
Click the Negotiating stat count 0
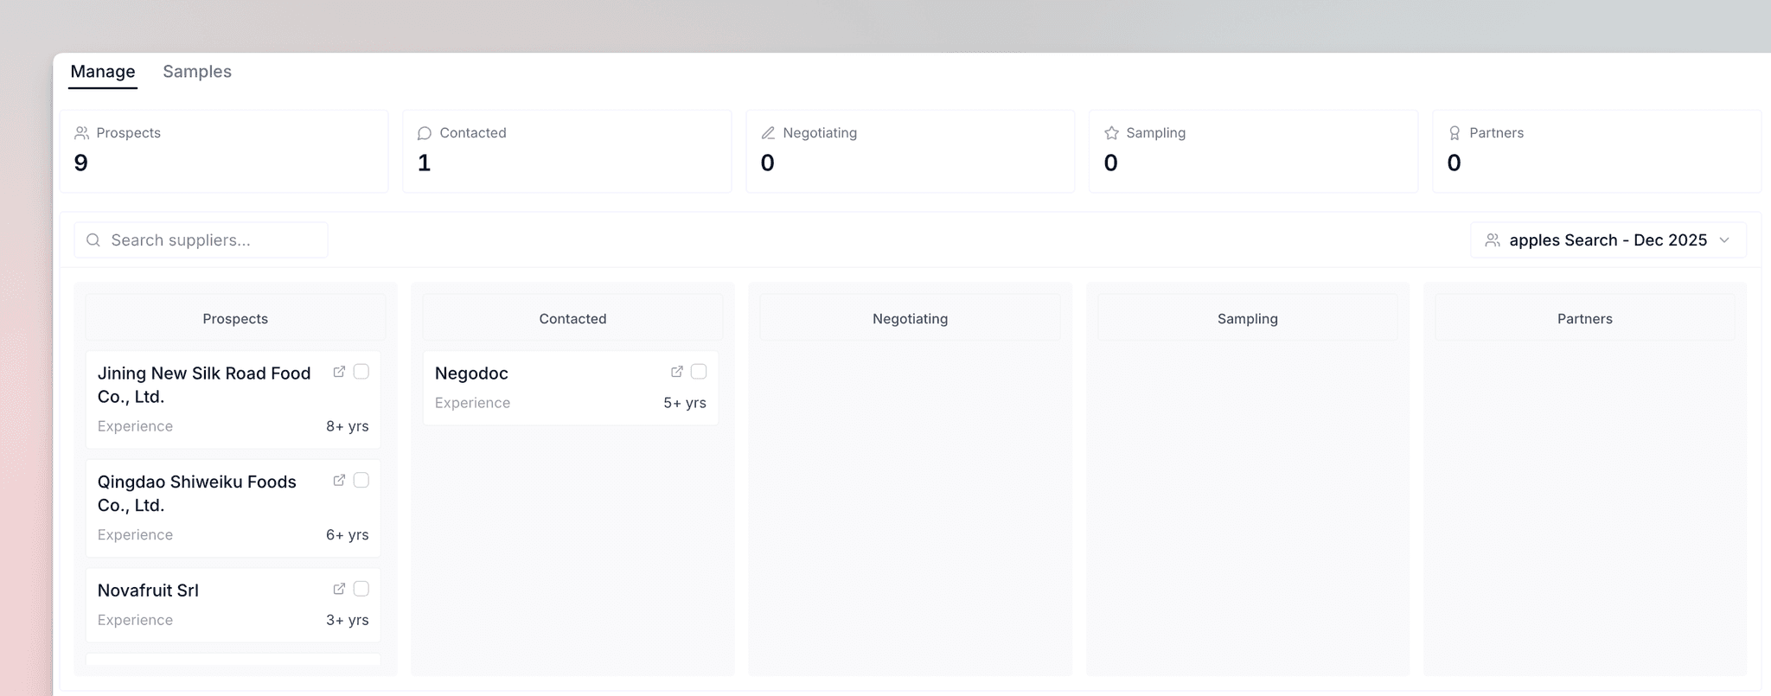click(767, 163)
